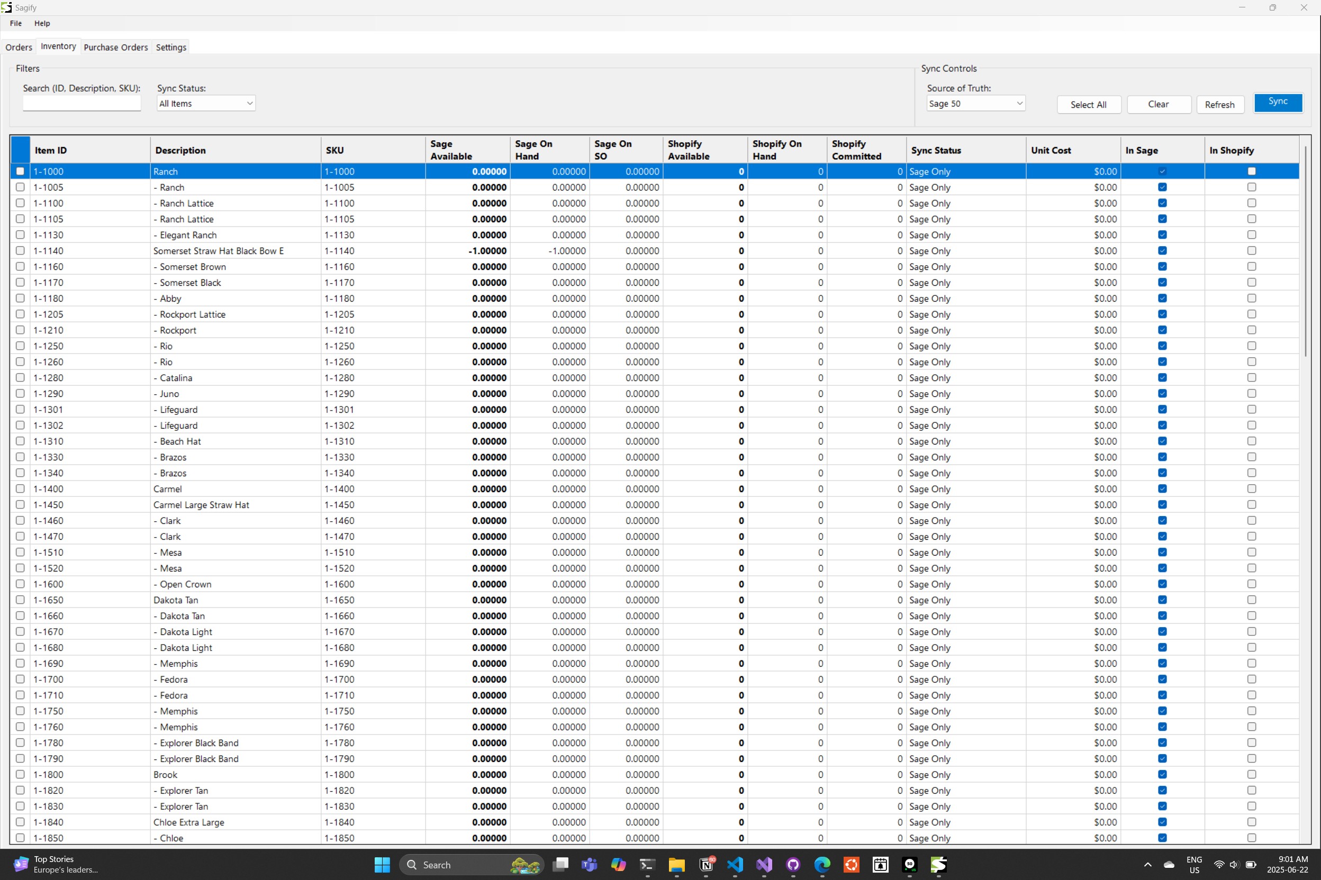Expand the Sync Status dropdown
Screen dimensions: 1321x880
206,103
